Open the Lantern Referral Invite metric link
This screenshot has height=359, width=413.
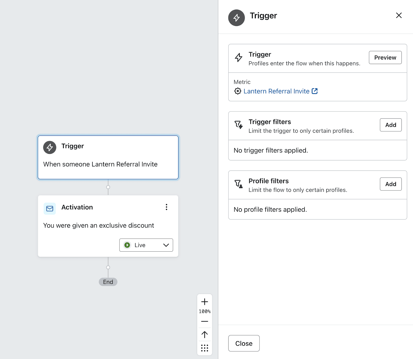point(276,91)
